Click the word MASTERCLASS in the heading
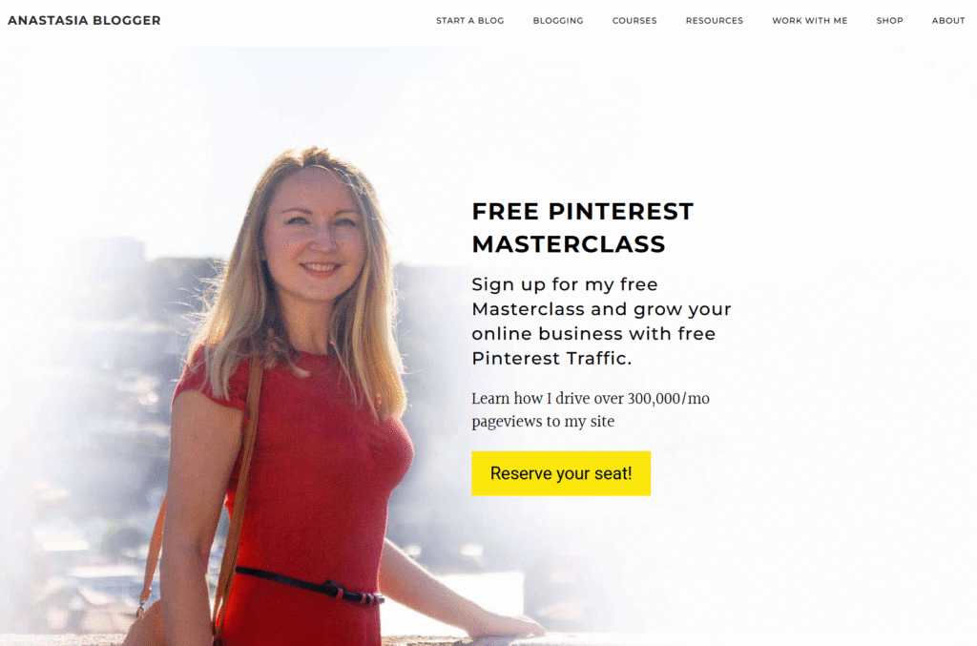 pyautogui.click(x=569, y=243)
